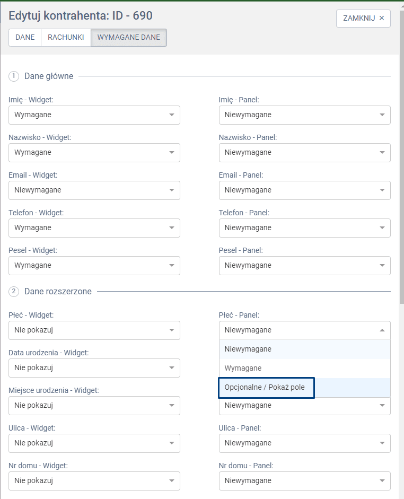
Task: Open the Płeć - Widget dropdown
Action: coord(94,330)
